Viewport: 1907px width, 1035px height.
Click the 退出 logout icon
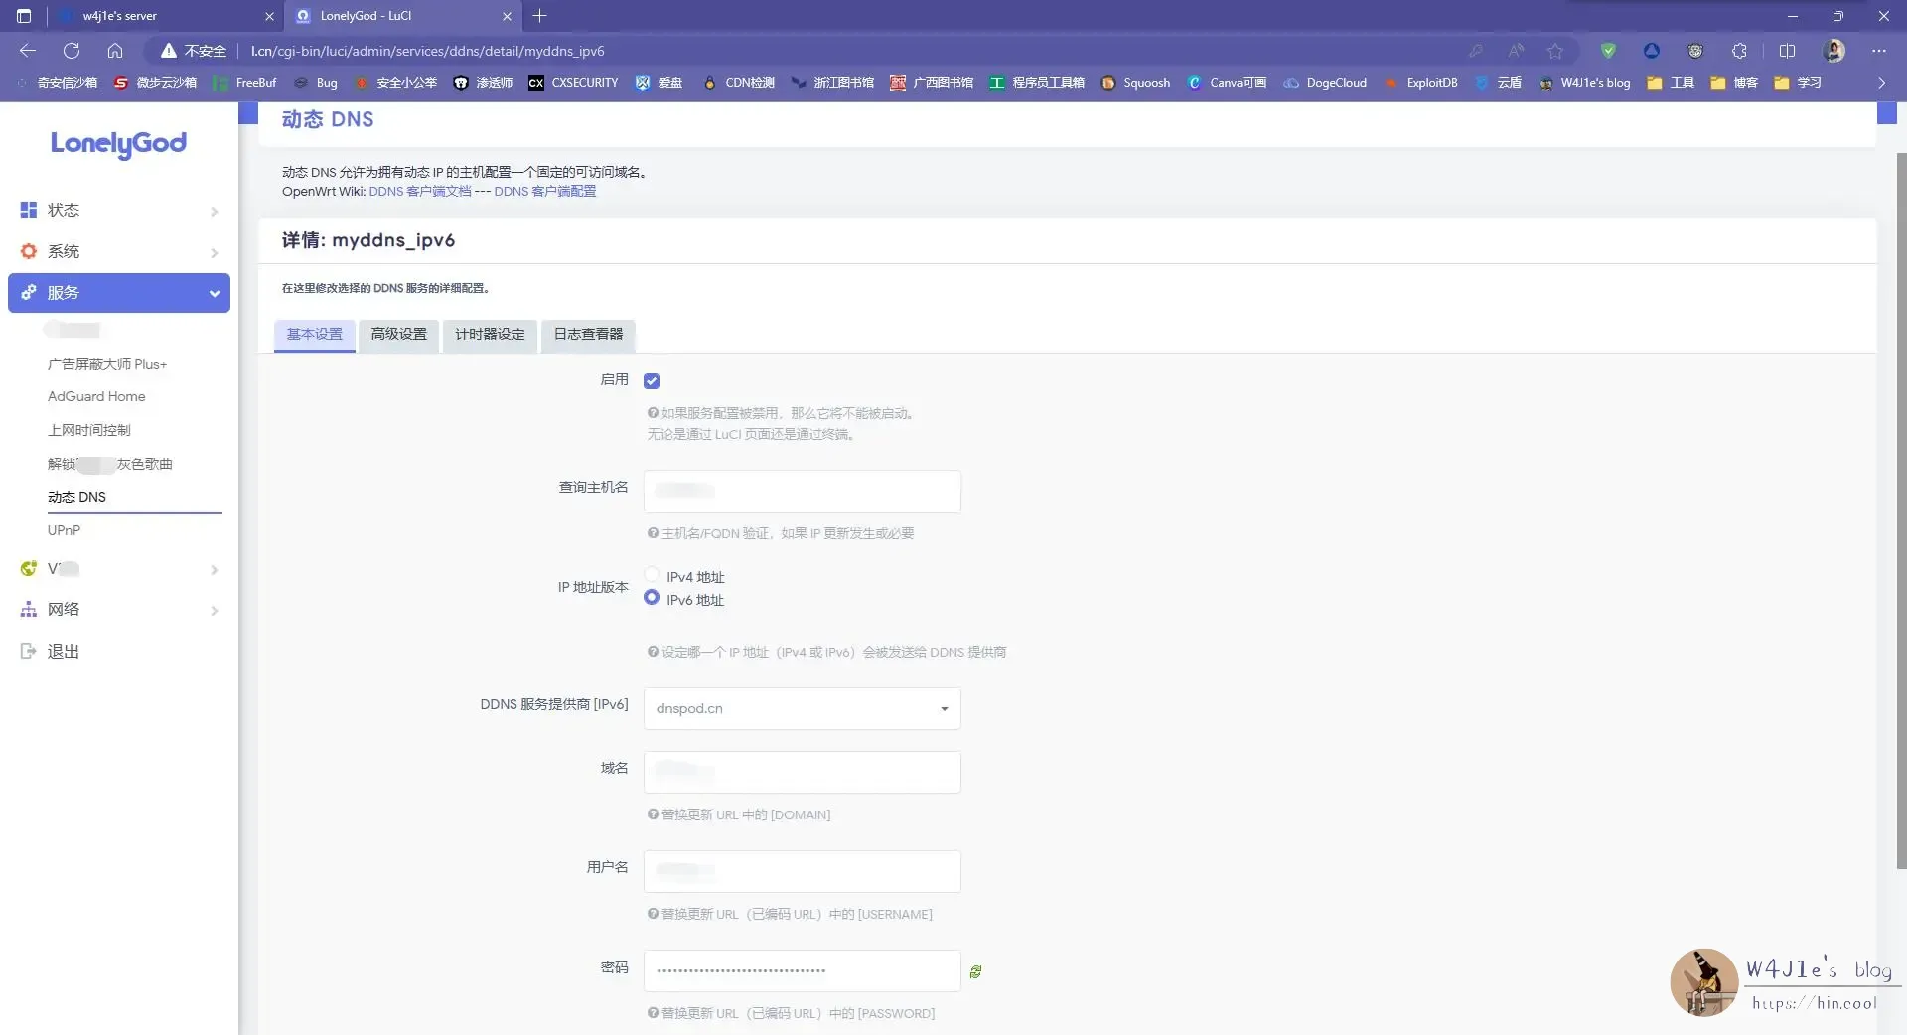[x=28, y=651]
